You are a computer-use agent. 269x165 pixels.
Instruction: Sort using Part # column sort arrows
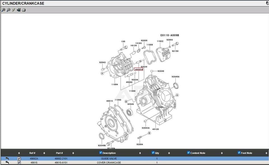73,153
